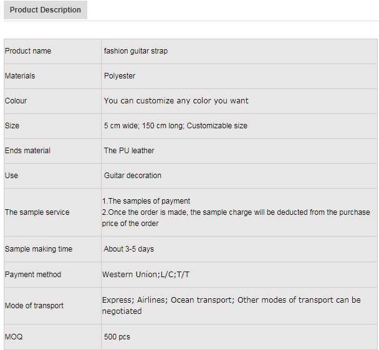Click the 'Size' row label
The image size is (379, 350).
tap(12, 126)
